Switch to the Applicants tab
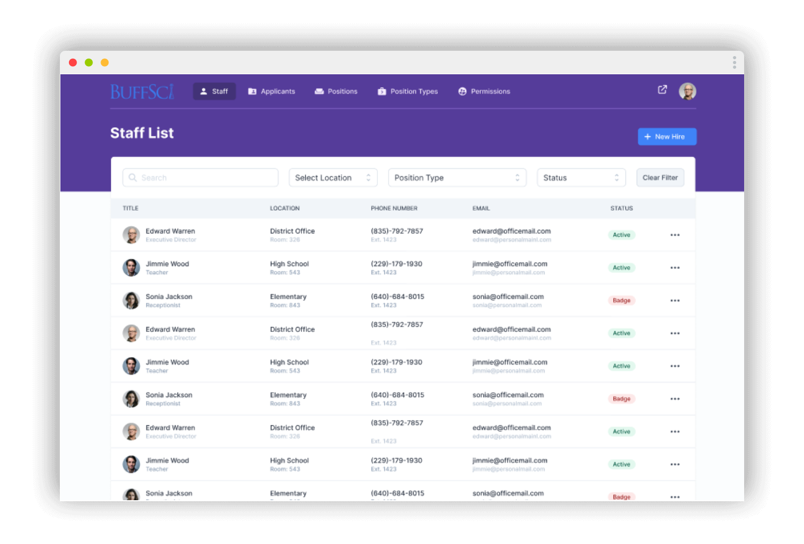This screenshot has width=804, height=544. pyautogui.click(x=272, y=91)
